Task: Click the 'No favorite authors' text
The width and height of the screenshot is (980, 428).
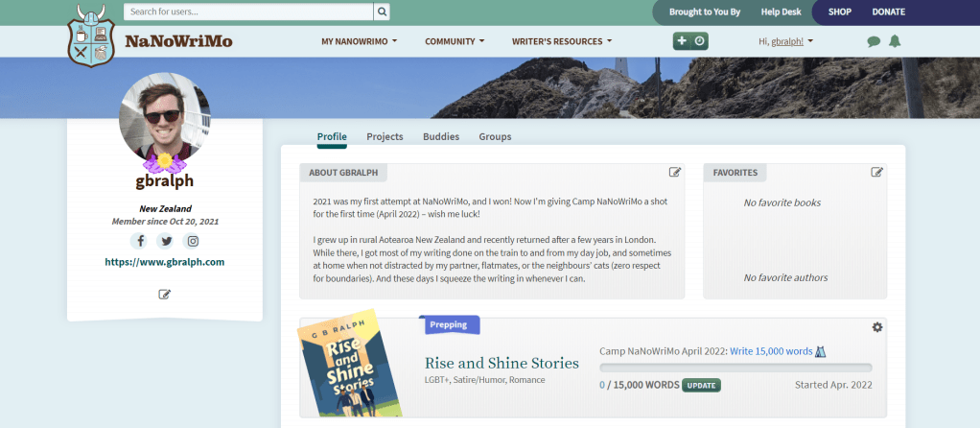Action: tap(785, 278)
